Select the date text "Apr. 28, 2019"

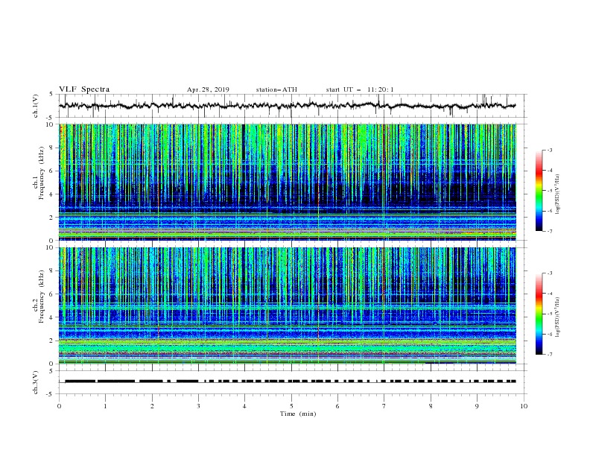pyautogui.click(x=208, y=89)
